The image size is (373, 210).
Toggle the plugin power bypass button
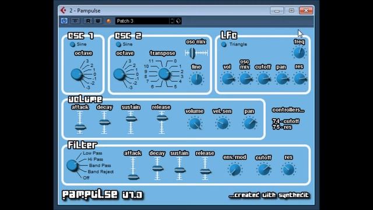[x=64, y=21]
